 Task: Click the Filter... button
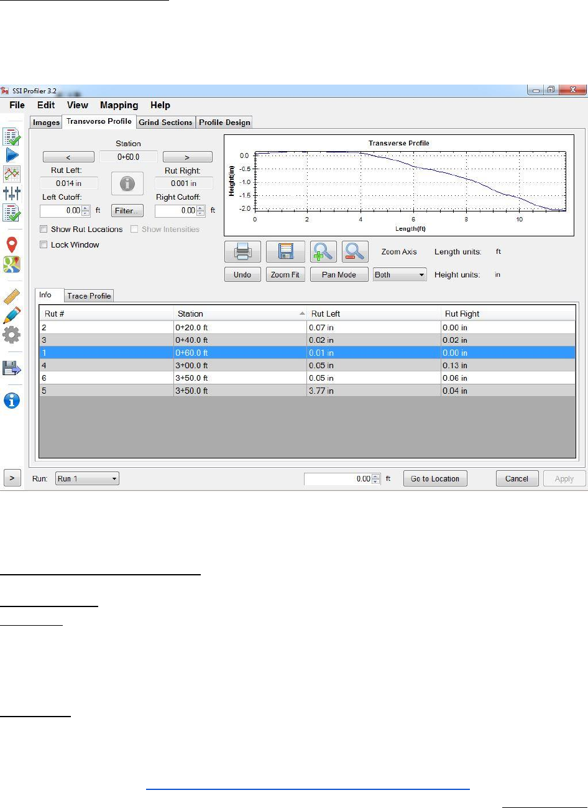tap(127, 211)
